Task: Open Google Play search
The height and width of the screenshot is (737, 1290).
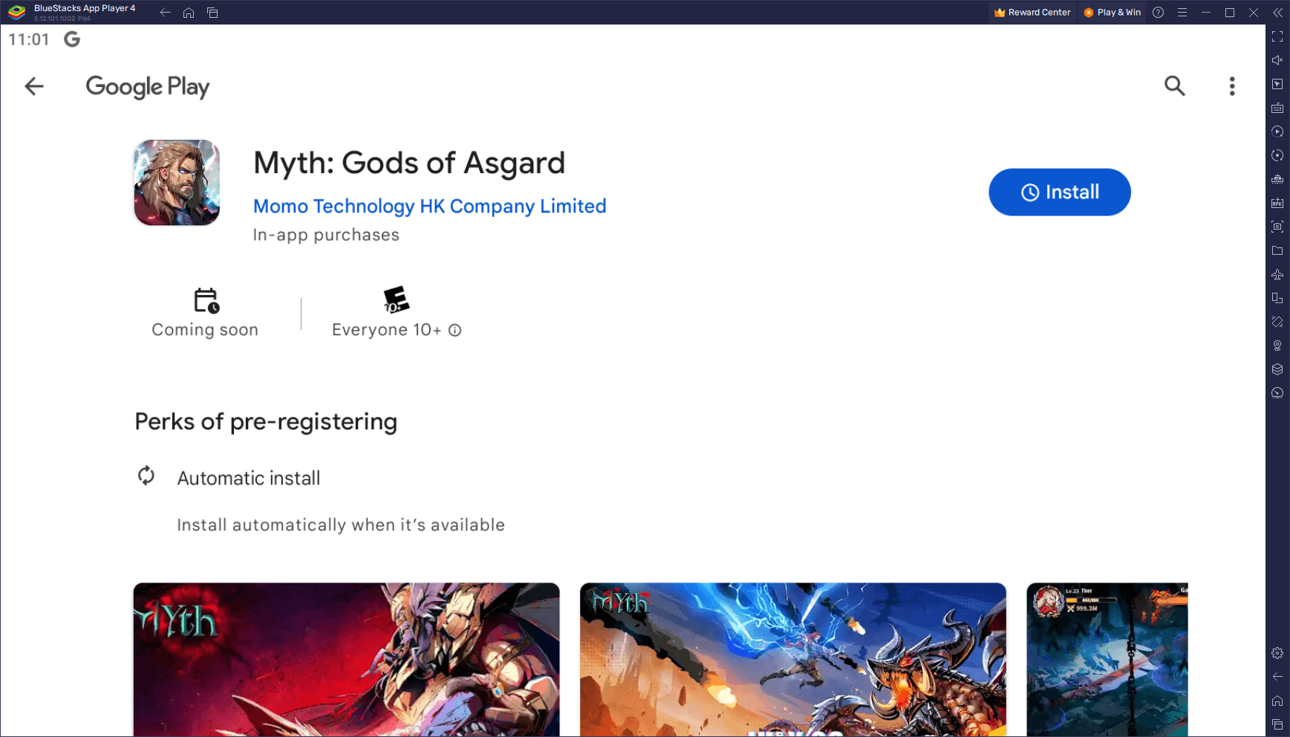Action: tap(1174, 86)
